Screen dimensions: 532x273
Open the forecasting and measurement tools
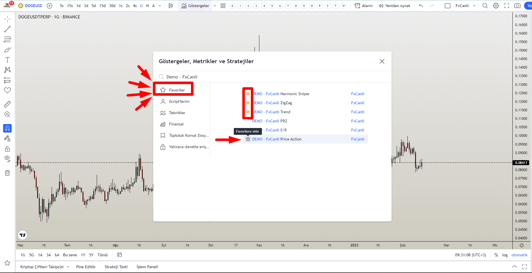click(x=7, y=80)
